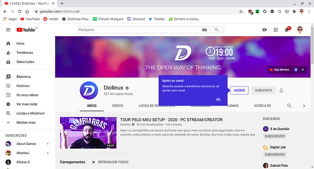Viewport: 314px width, 169px height.
Task: Open the Chrome profile avatar in toolbar
Action: (302, 12)
